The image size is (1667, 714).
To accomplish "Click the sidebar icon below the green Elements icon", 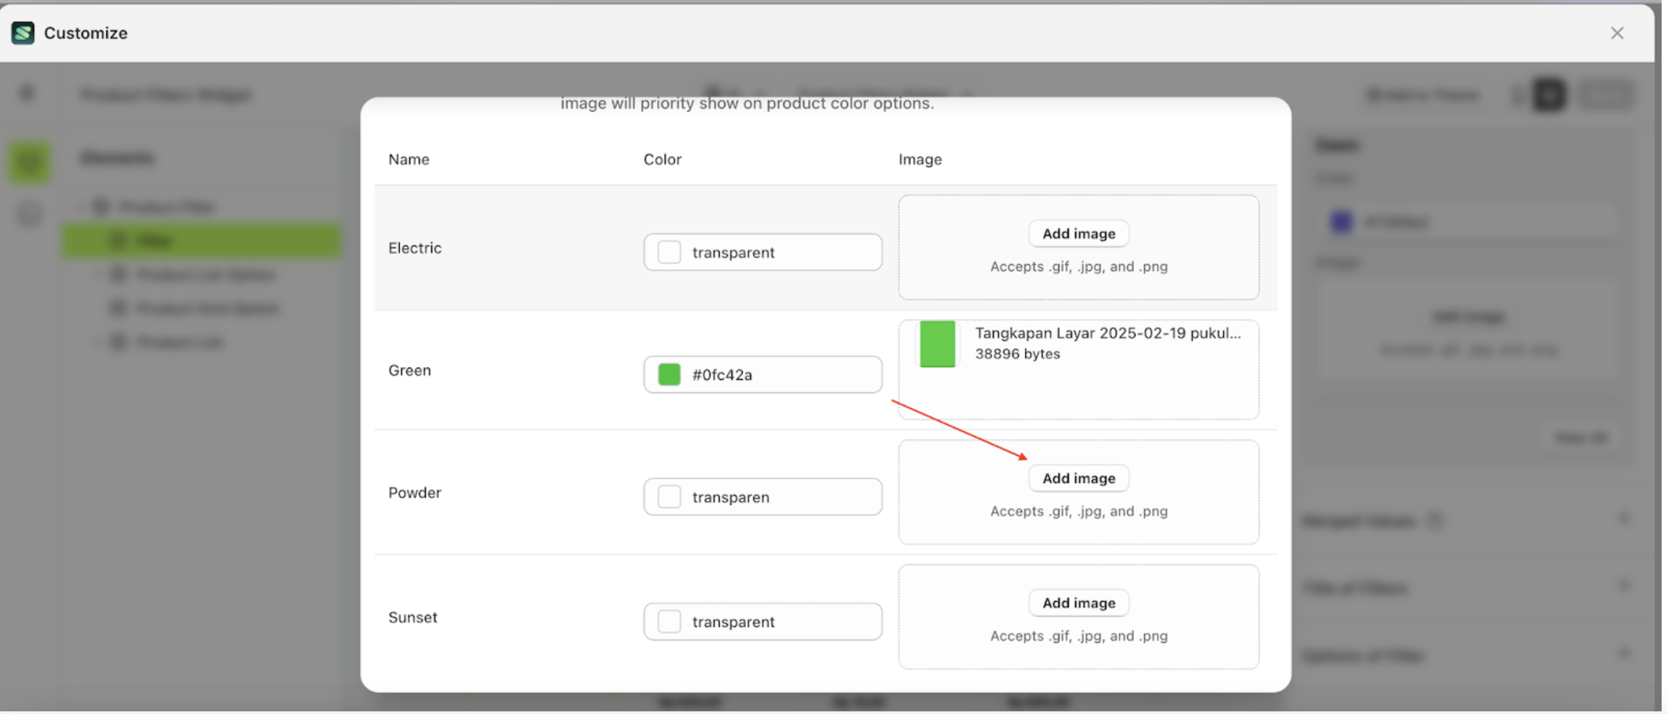I will (29, 214).
